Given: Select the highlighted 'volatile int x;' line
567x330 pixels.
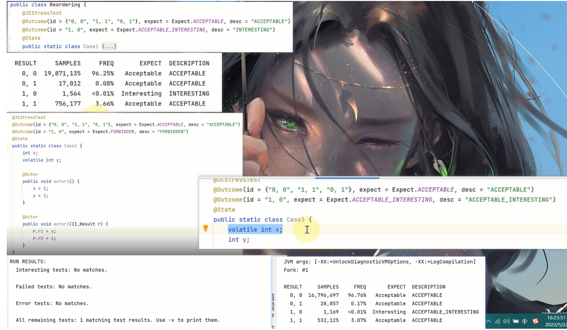Looking at the screenshot, I should click(x=255, y=229).
